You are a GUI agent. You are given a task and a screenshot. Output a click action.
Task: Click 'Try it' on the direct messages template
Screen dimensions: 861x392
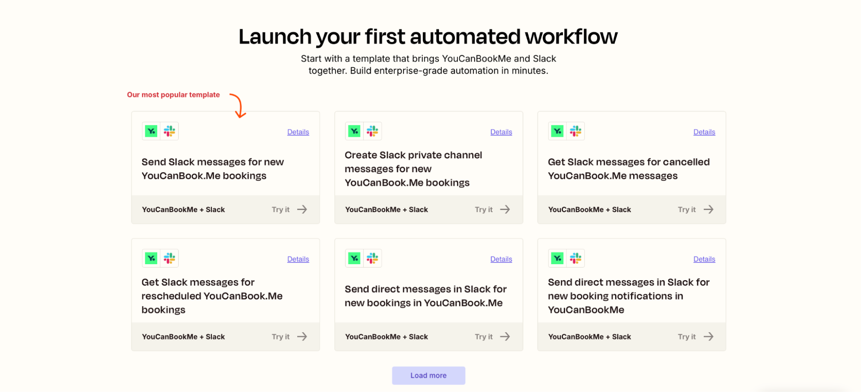pyautogui.click(x=483, y=336)
